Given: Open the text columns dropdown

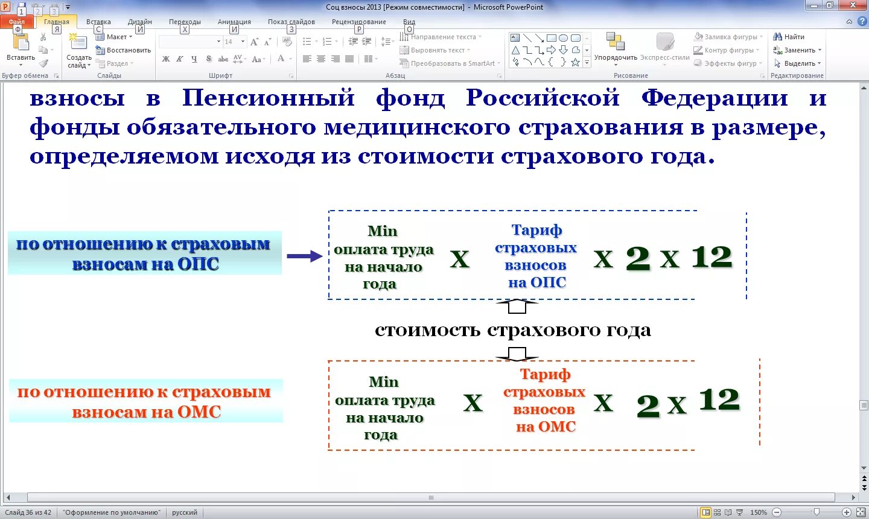Looking at the screenshot, I should click(370, 59).
